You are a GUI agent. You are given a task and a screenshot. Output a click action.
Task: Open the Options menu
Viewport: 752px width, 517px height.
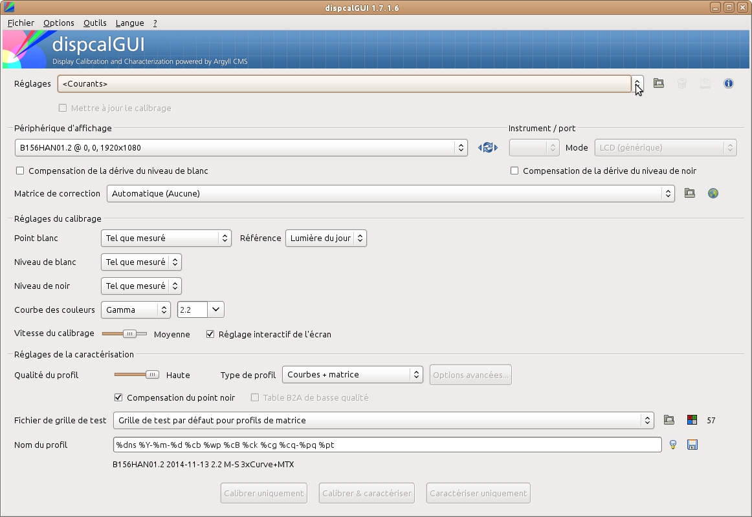(58, 23)
